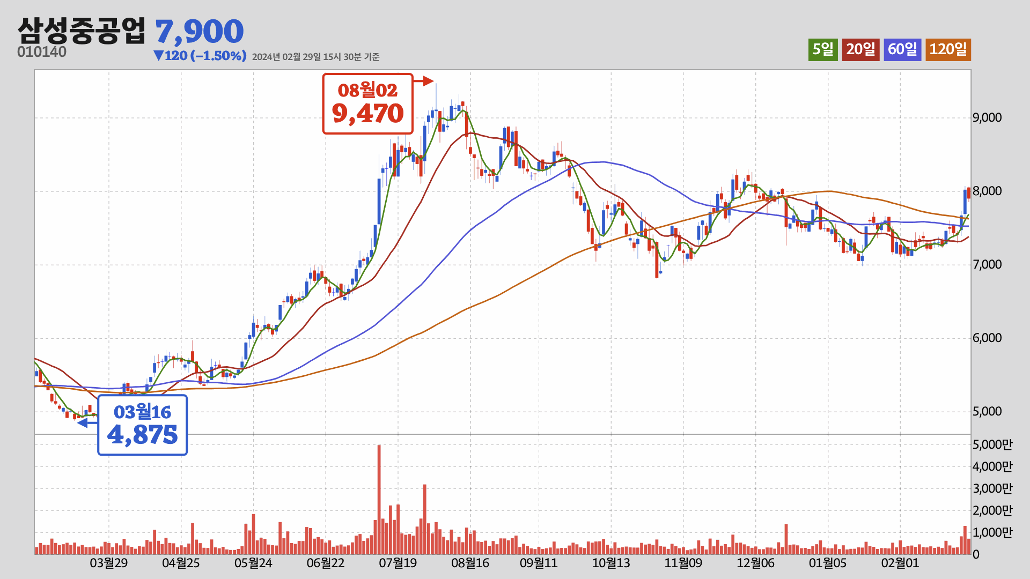Click the 03월16 4,875 low price callout
Viewport: 1030px width, 579px height.
[143, 425]
